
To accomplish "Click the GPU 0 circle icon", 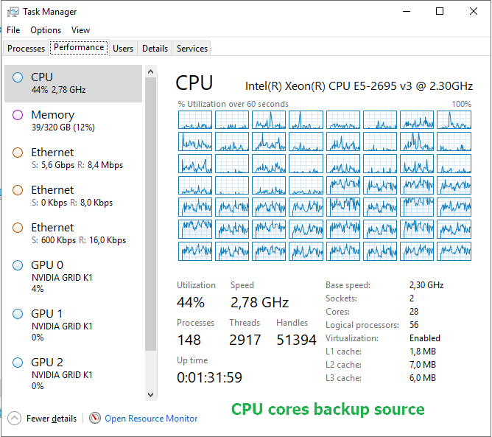I will click(x=18, y=265).
